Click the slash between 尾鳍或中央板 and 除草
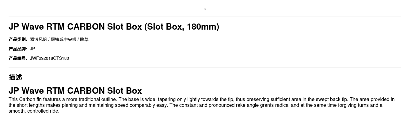 [78, 39]
